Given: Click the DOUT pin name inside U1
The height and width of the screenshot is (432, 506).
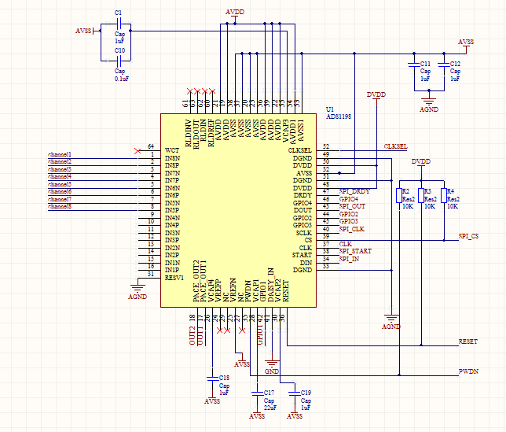Looking at the screenshot, I should click(302, 210).
